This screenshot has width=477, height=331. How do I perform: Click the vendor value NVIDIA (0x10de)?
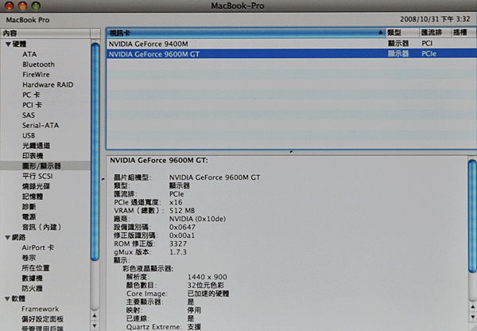(x=197, y=219)
